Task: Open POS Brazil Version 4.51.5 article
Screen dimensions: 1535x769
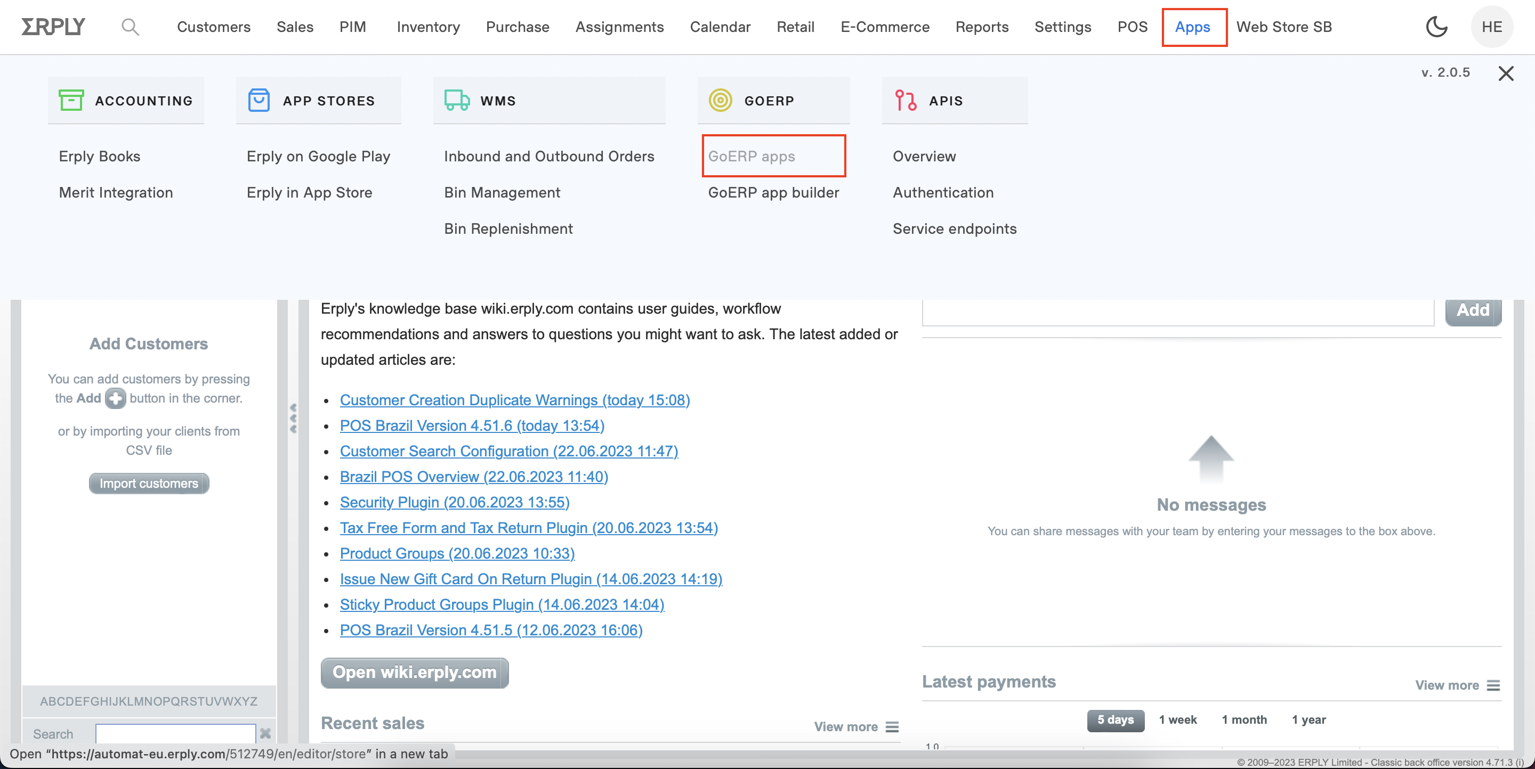Action: tap(490, 631)
